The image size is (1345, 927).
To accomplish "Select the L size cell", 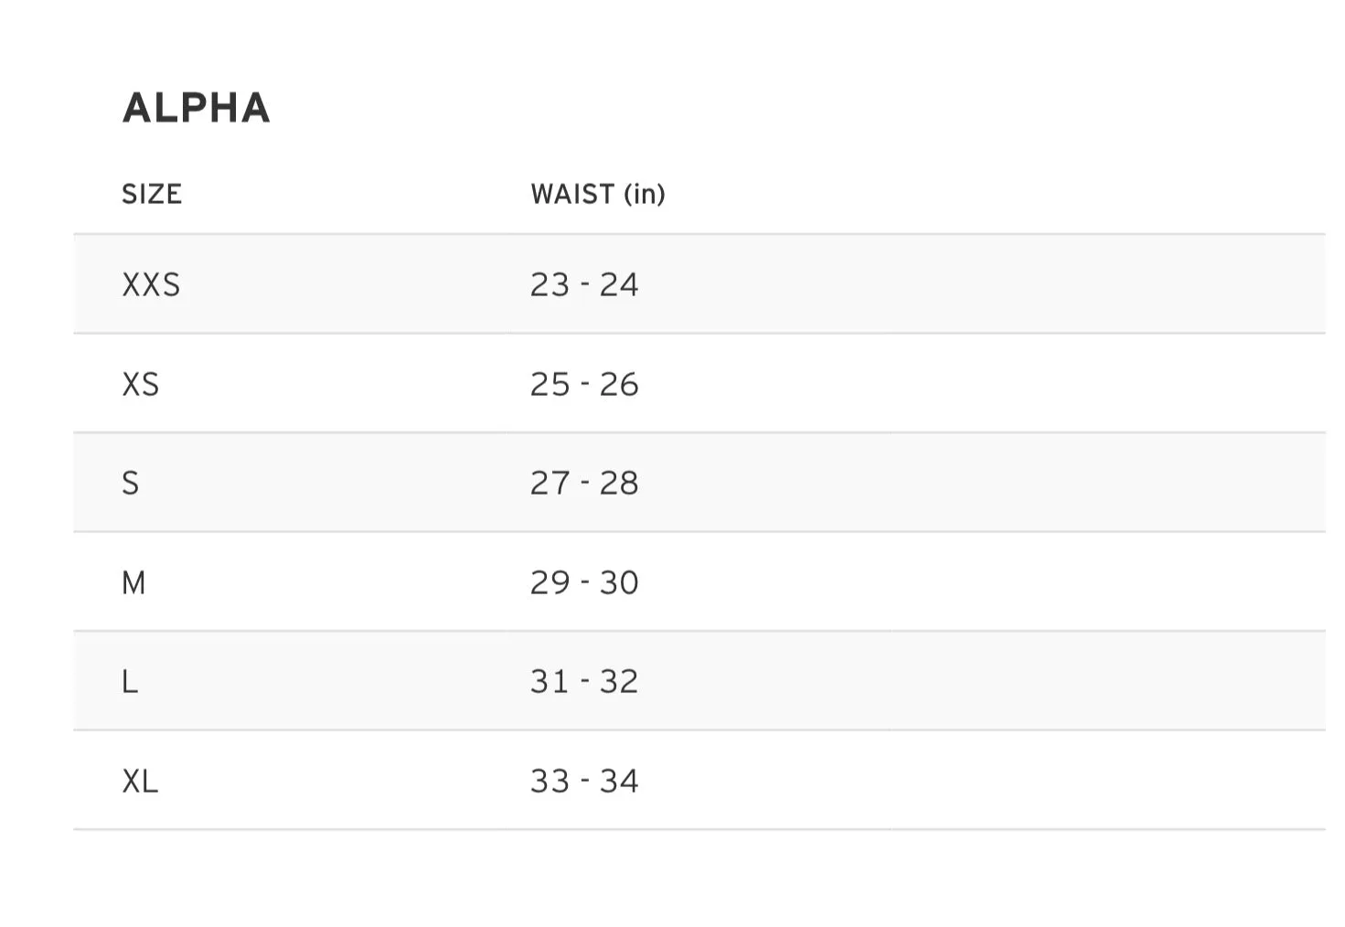I will (x=130, y=681).
